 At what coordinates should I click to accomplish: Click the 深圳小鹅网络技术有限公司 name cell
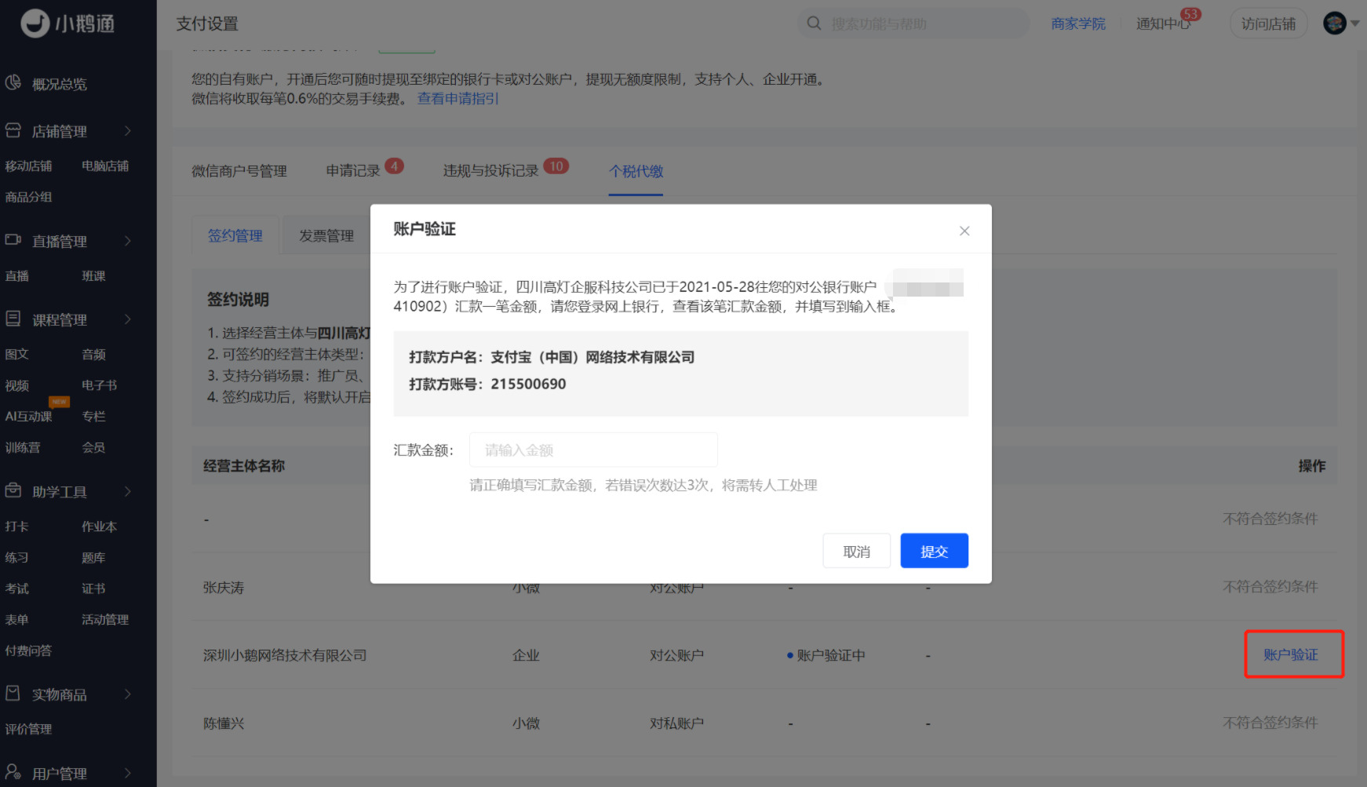(x=285, y=655)
